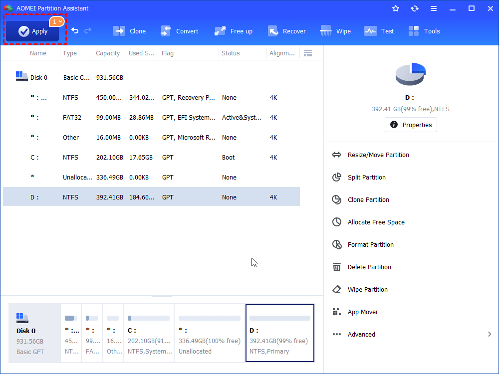Open the Convert menu
This screenshot has height=374, width=499.
180,31
